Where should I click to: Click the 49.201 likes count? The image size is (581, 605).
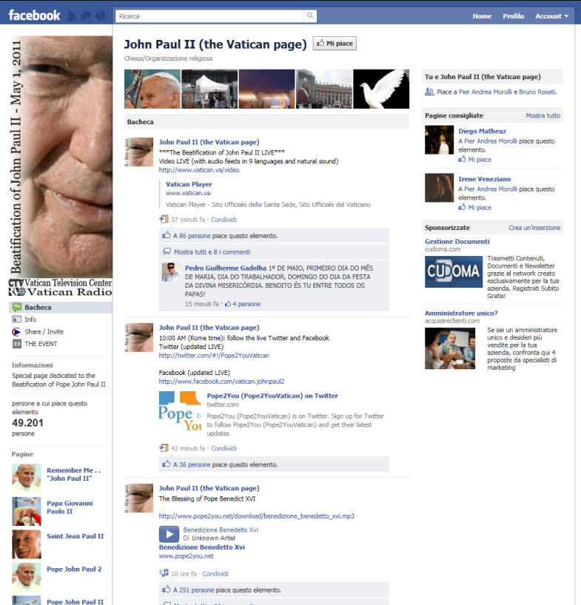click(27, 423)
